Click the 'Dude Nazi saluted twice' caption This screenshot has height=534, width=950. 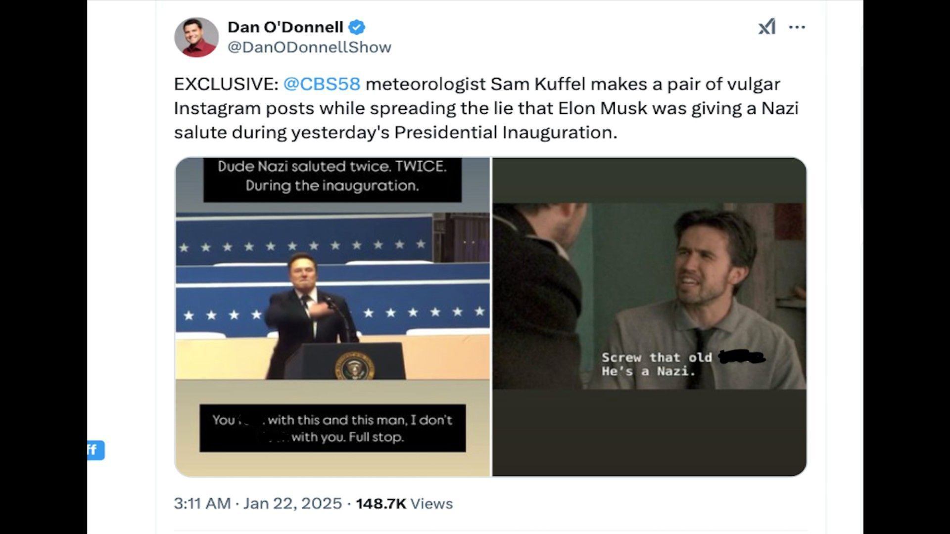(x=332, y=176)
